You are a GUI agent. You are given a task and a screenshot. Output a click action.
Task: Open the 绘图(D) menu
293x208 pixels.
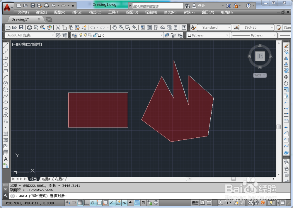pyautogui.click(x=132, y=12)
